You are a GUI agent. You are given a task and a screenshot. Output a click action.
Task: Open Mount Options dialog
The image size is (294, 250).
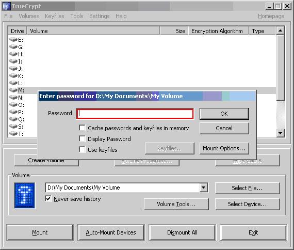click(224, 148)
